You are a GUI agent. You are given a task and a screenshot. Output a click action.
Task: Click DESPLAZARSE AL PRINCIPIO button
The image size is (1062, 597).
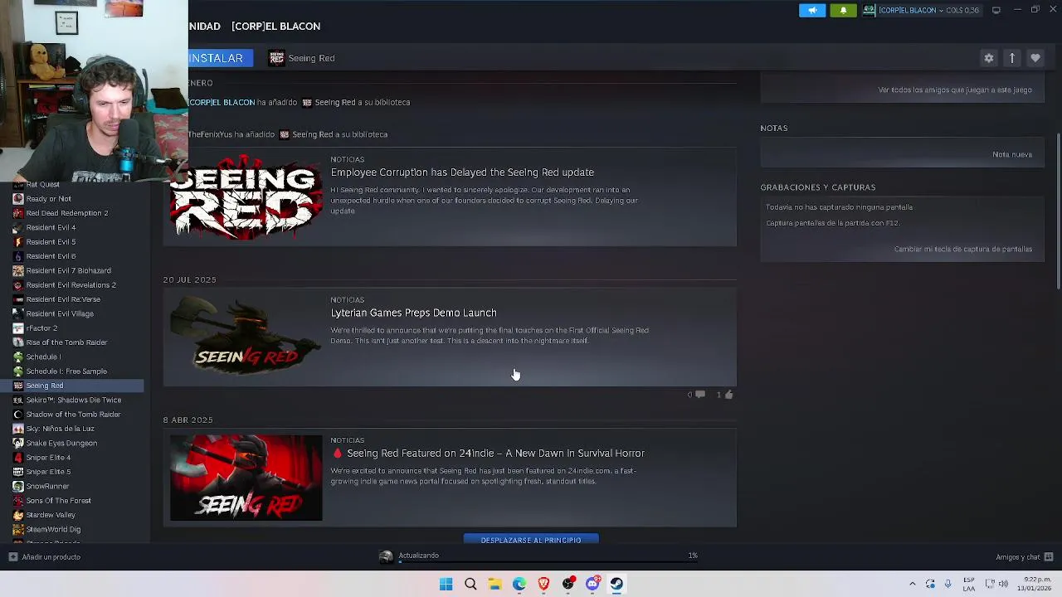click(x=531, y=540)
